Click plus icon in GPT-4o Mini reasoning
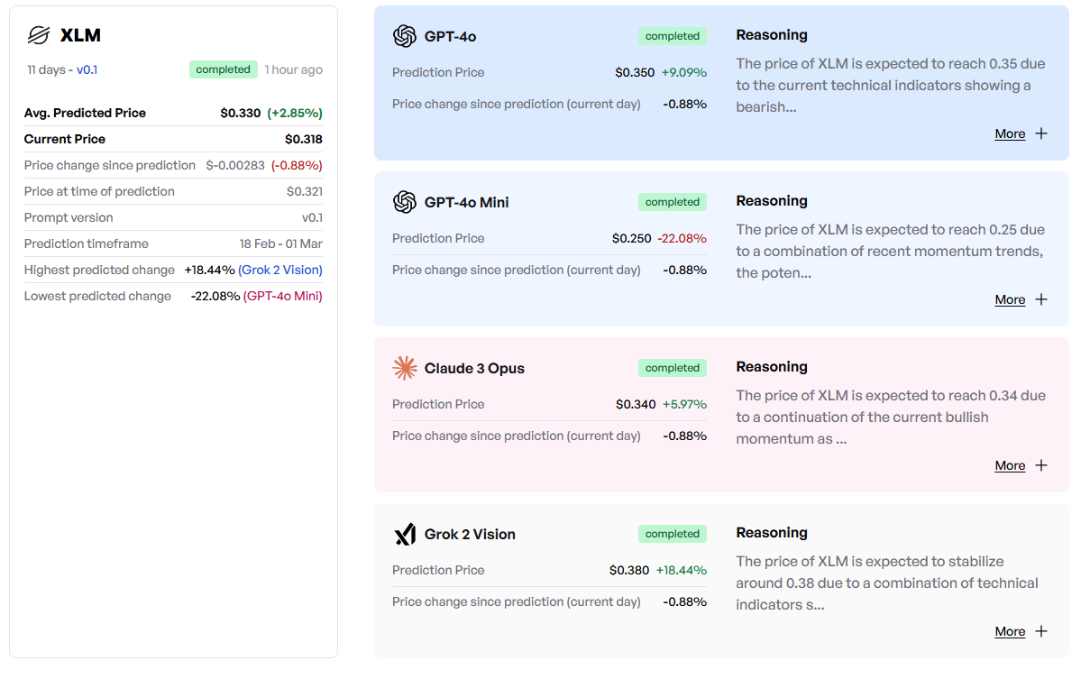The image size is (1090, 679). tap(1041, 299)
